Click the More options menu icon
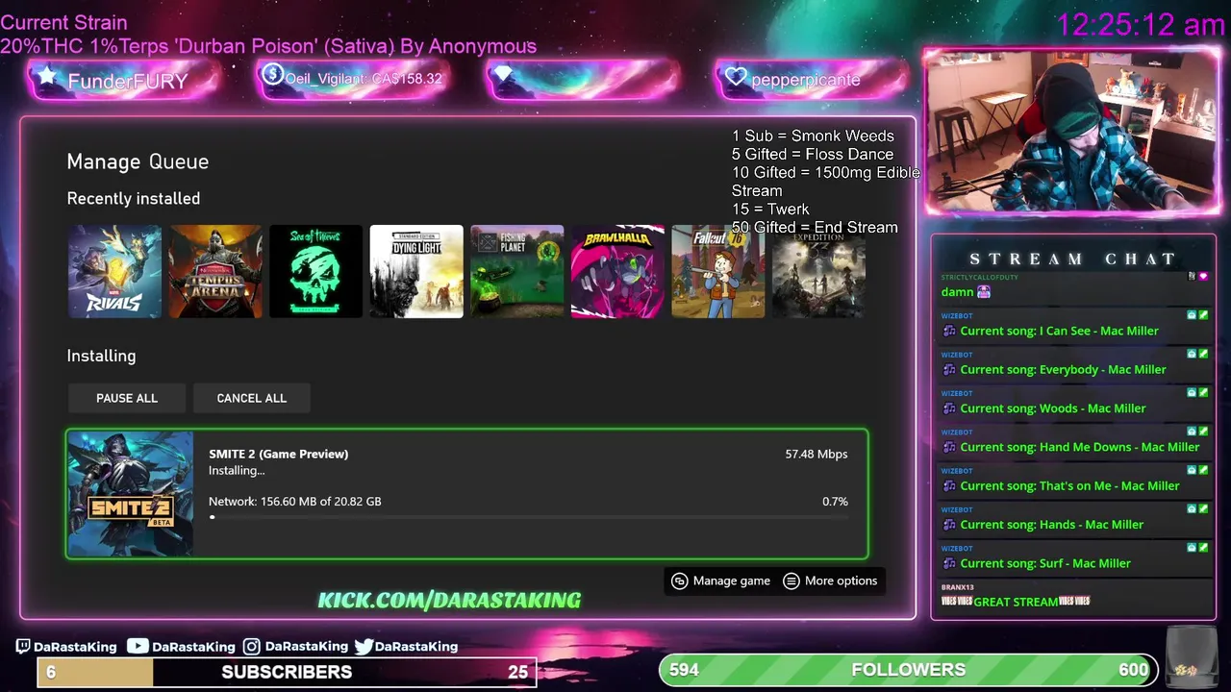Image resolution: width=1231 pixels, height=692 pixels. click(x=791, y=581)
